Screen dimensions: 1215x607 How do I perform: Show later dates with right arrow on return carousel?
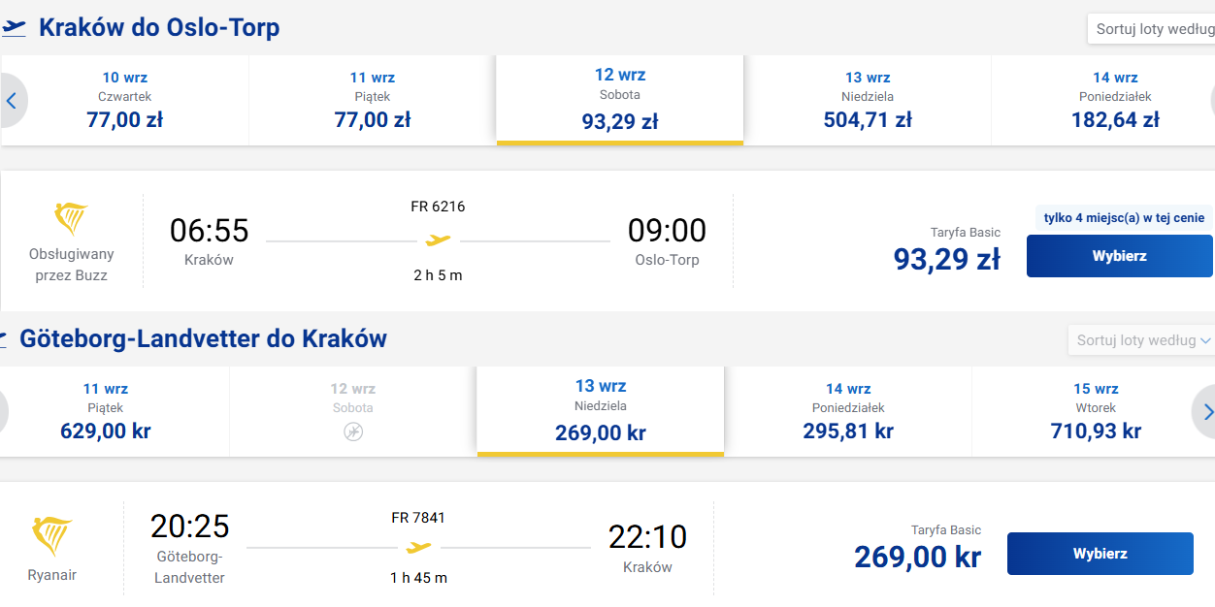pyautogui.click(x=1204, y=412)
